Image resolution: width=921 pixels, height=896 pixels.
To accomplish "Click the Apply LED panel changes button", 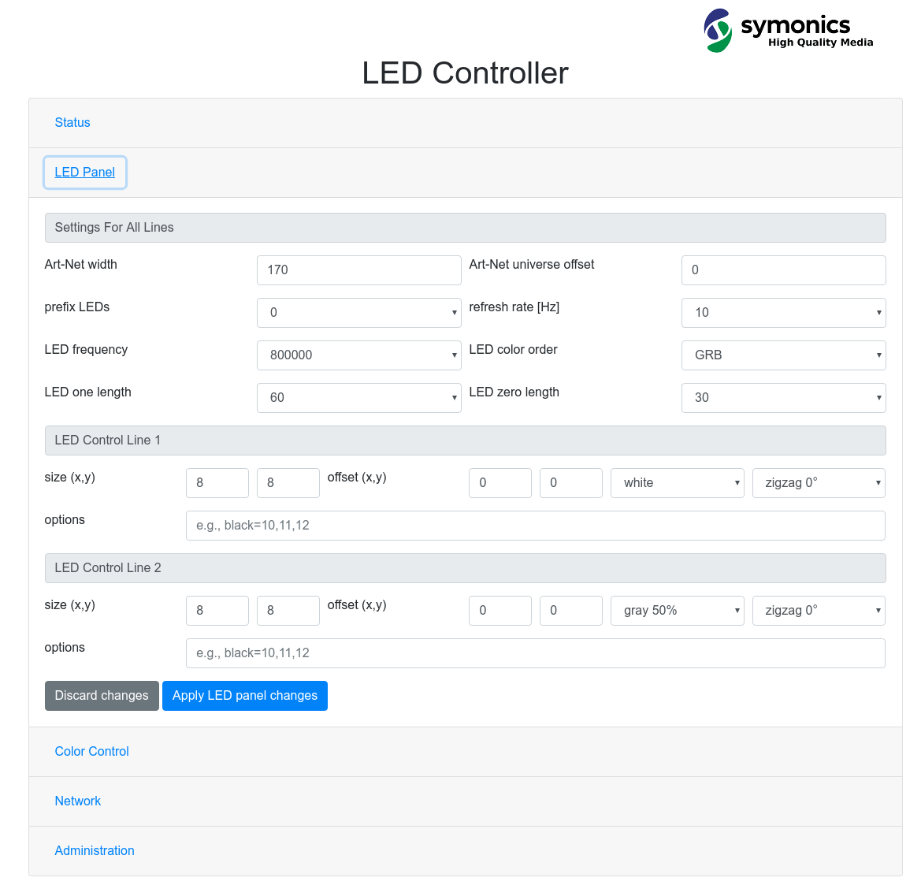I will pos(244,696).
